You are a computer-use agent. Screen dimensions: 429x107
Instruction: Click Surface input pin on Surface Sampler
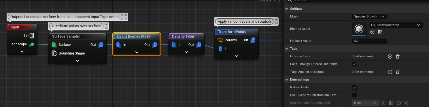[54, 45]
